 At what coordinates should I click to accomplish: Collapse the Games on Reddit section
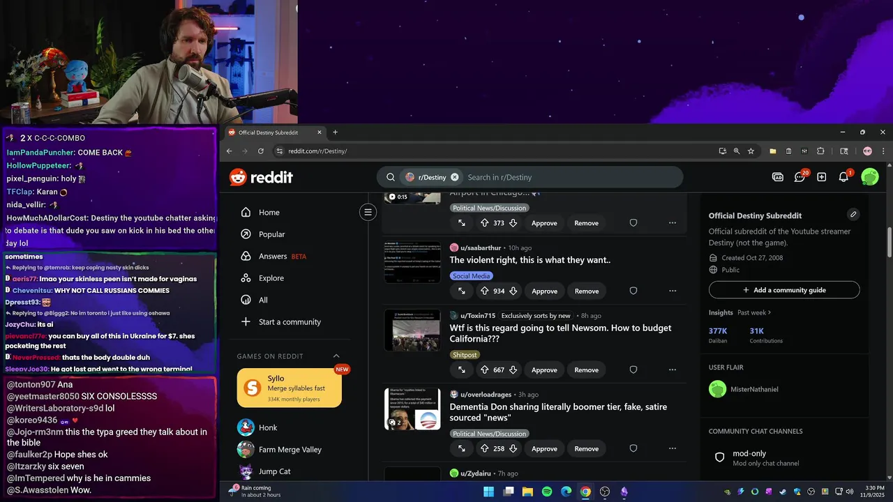click(x=336, y=356)
